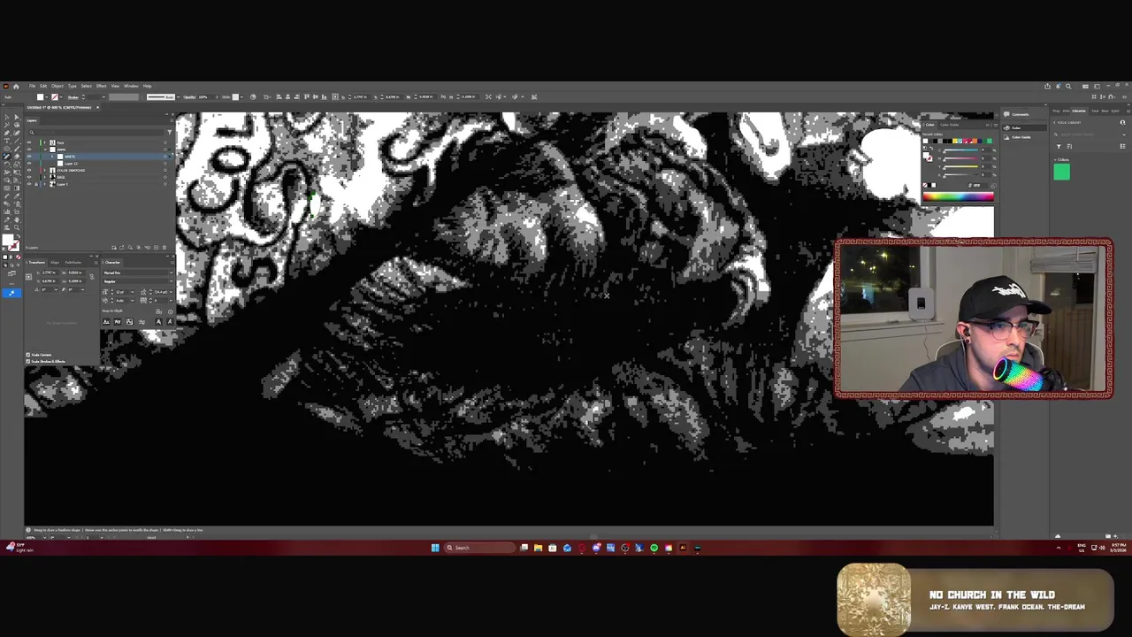Click the filter icon in Layers search
Viewport: 1132px width, 637px height.
pyautogui.click(x=170, y=132)
